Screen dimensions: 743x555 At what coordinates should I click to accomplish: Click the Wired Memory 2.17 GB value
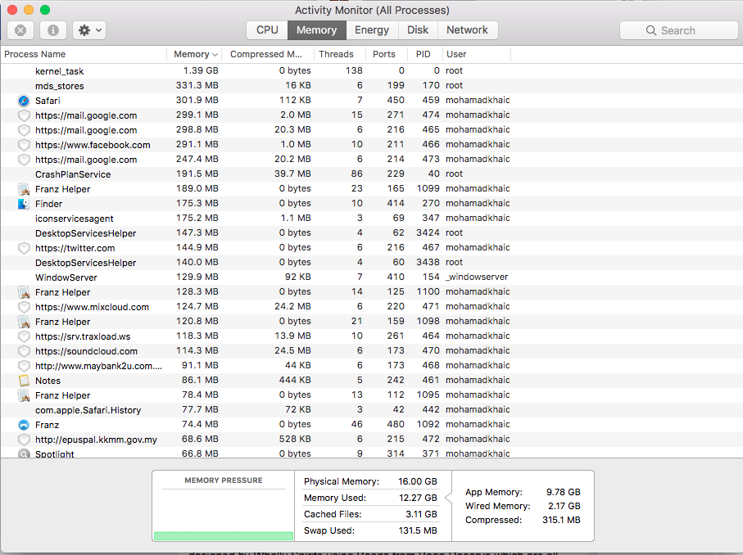pyautogui.click(x=564, y=506)
